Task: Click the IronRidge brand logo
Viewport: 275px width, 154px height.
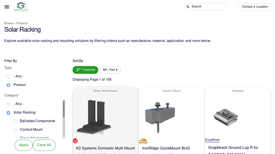Action: click(x=143, y=141)
